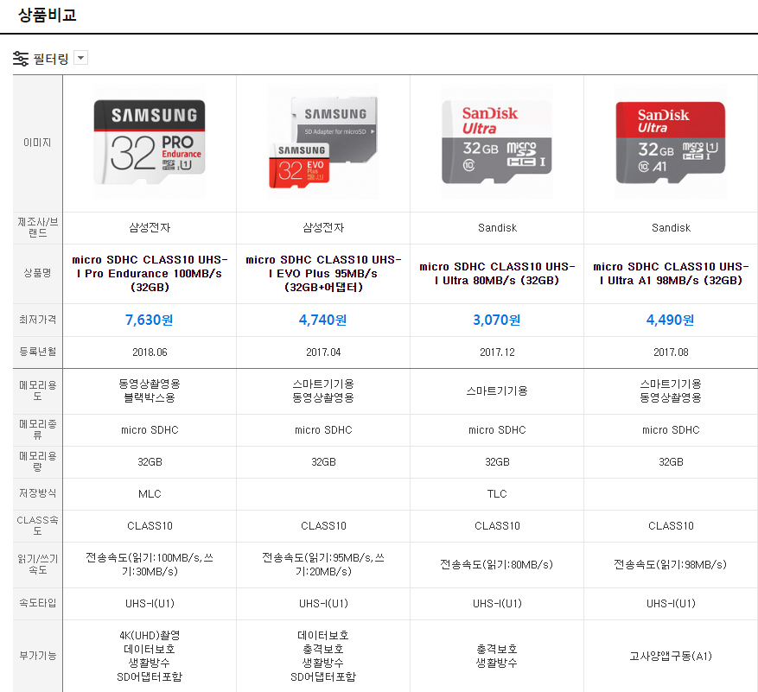The width and height of the screenshot is (758, 692).
Task: Click the 읽기/쓰기속도 row header
Action: pyautogui.click(x=38, y=564)
